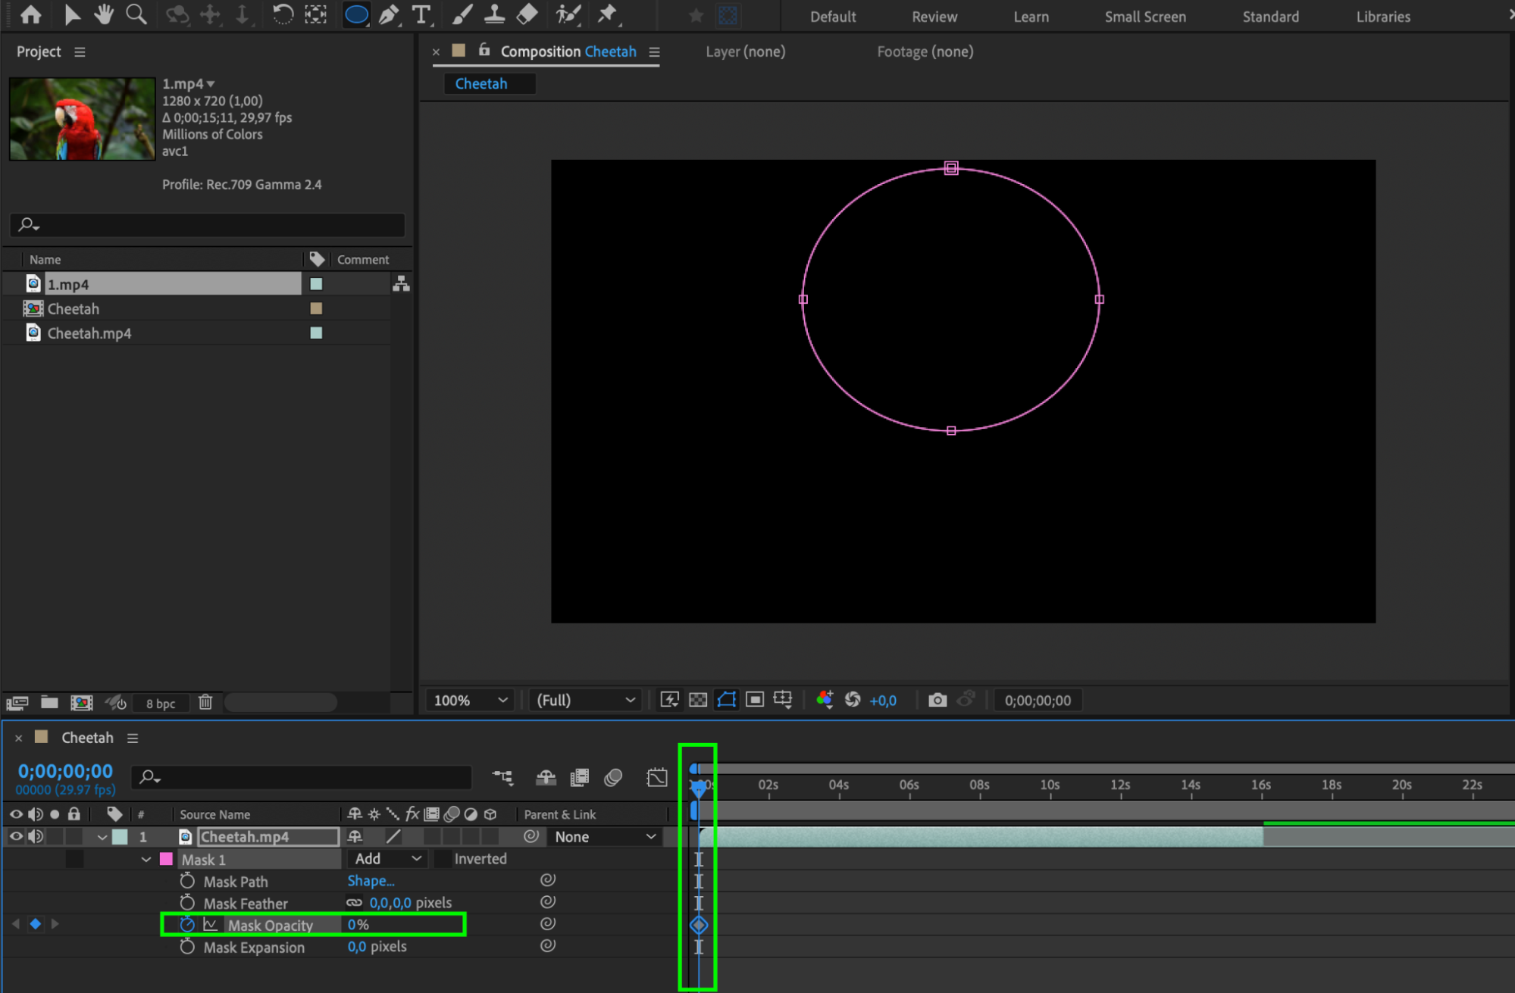Toggle the Mask Opacity stopwatch
This screenshot has width=1515, height=993.
pos(187,925)
